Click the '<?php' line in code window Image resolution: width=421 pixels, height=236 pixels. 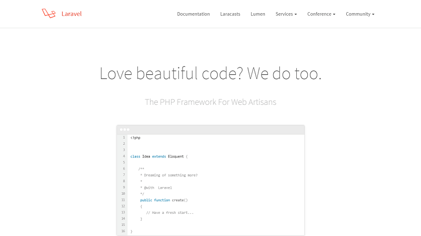(135, 138)
